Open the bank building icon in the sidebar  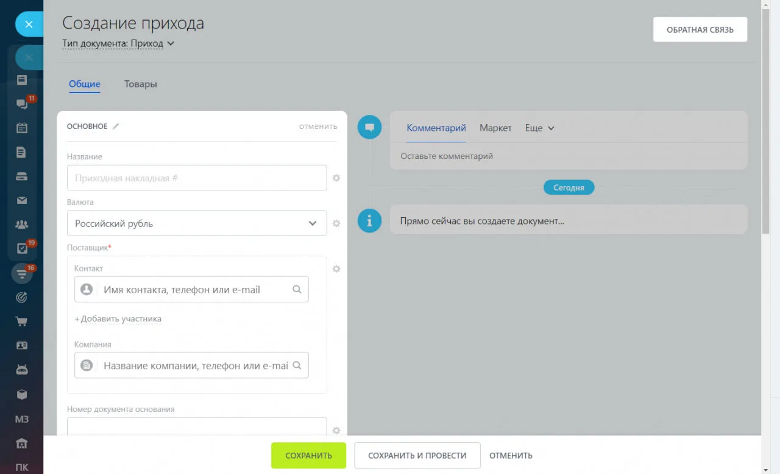tap(22, 443)
